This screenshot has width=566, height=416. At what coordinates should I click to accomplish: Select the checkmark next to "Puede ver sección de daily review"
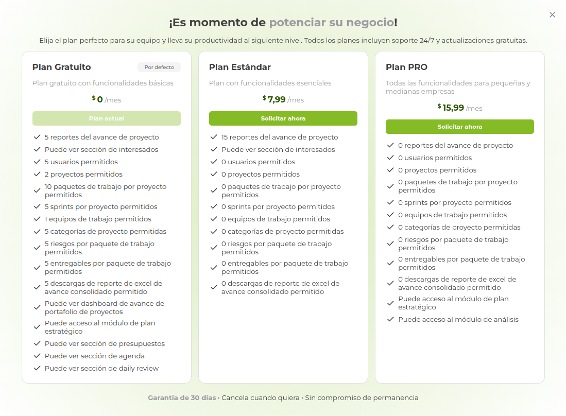pos(37,368)
